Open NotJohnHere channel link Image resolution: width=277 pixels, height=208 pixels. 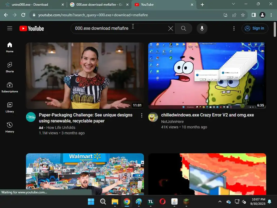click(172, 122)
